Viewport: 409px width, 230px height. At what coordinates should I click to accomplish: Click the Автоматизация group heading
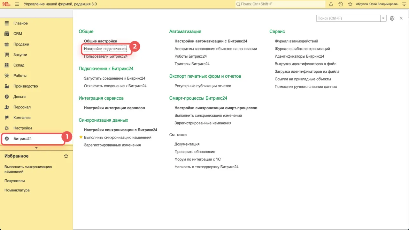click(185, 32)
